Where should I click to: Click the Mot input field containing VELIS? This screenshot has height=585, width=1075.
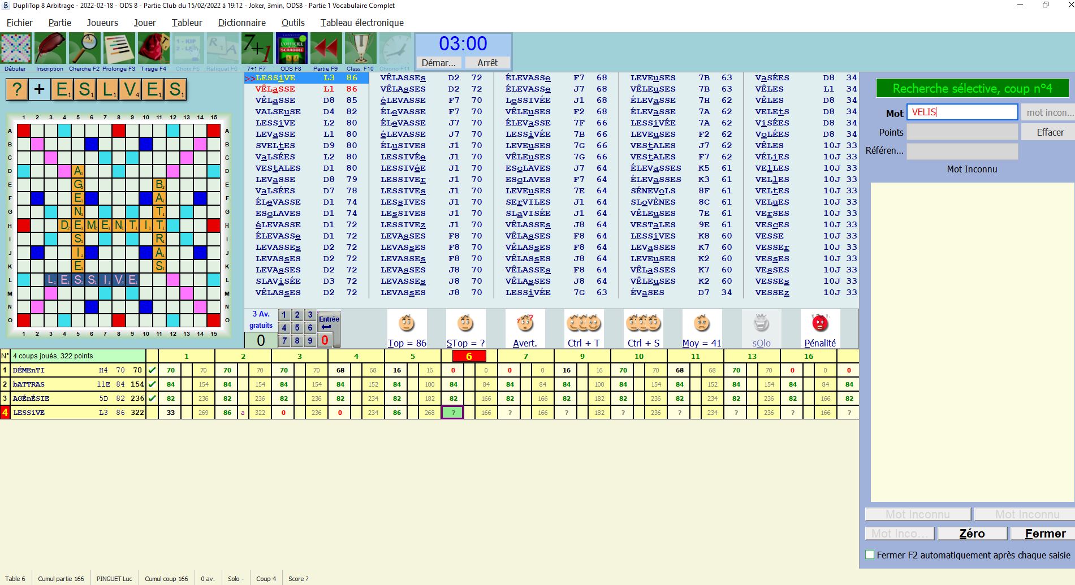(961, 112)
